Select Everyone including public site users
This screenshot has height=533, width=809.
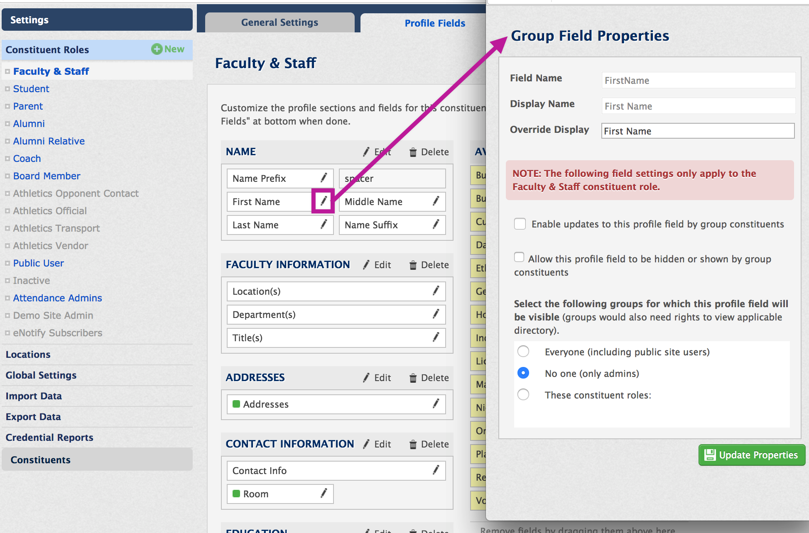[523, 351]
